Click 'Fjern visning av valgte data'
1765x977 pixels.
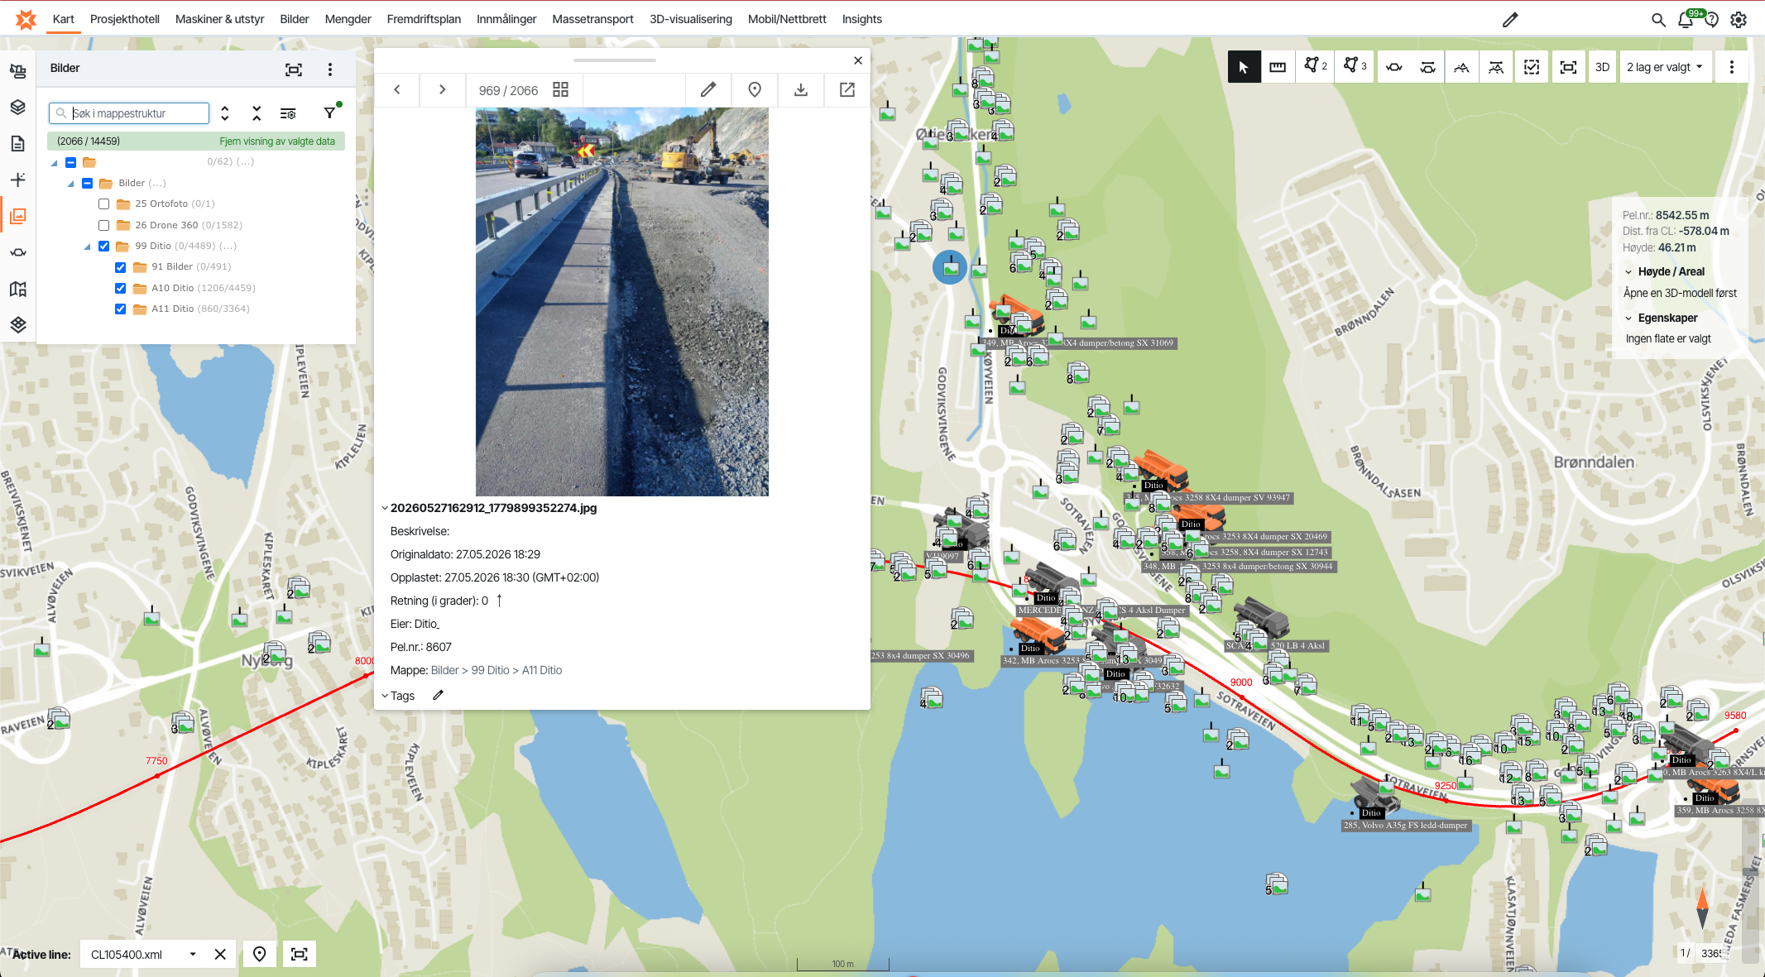tap(277, 141)
